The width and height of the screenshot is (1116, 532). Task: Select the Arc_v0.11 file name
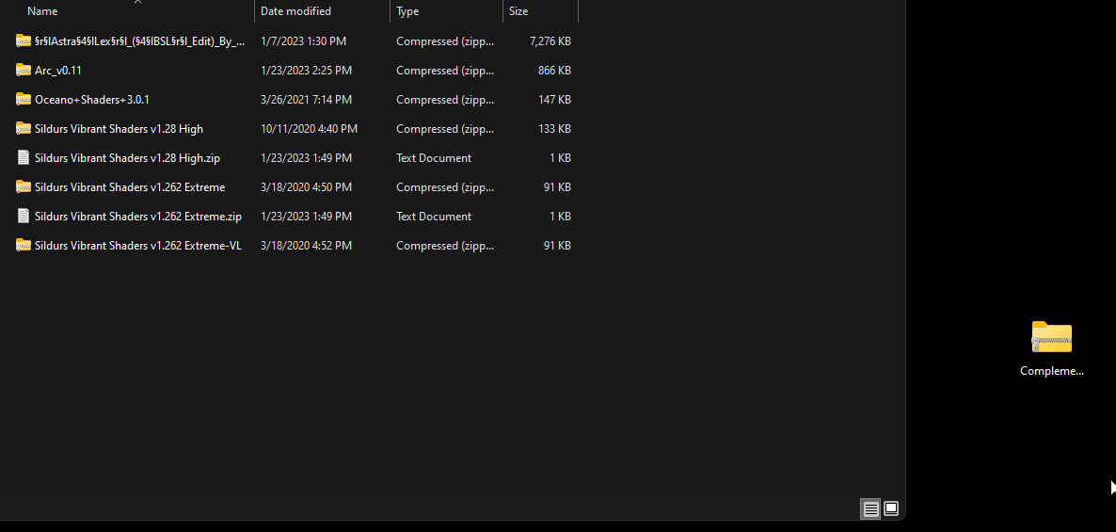click(x=58, y=71)
